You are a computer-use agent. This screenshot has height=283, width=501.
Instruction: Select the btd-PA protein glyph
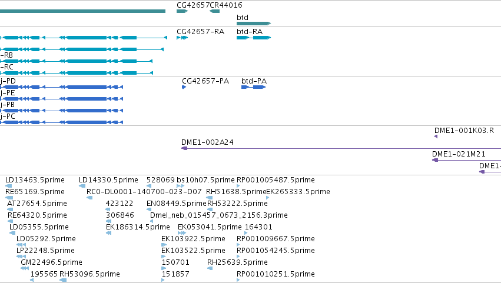pos(253,87)
